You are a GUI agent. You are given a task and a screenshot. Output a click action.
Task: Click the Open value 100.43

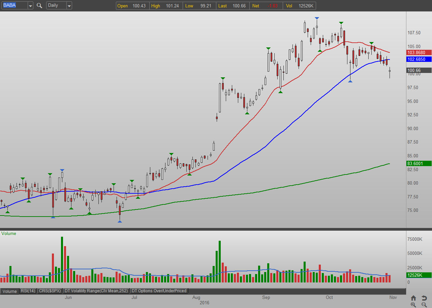pos(138,6)
